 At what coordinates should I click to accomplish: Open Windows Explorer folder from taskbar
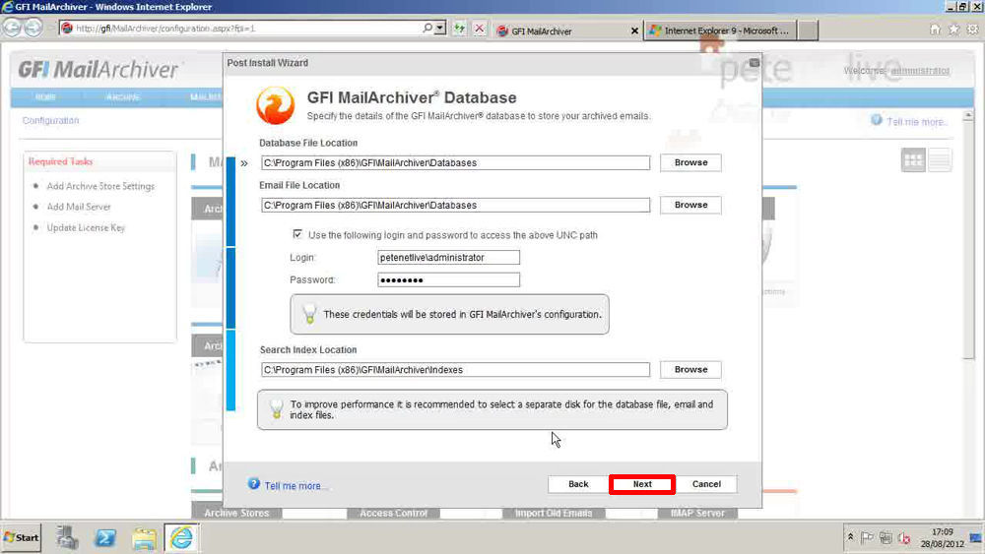coord(144,538)
